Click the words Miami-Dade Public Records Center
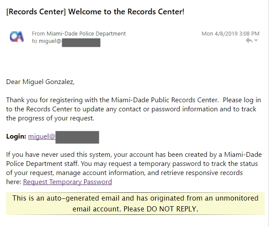Screen dimensions: 269x227 pos(165,100)
